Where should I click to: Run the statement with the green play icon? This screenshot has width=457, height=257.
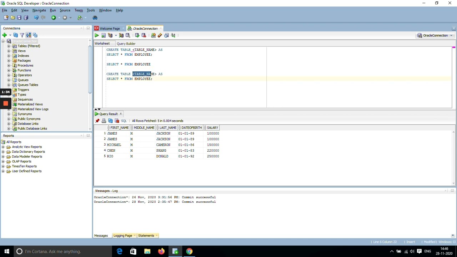click(96, 35)
